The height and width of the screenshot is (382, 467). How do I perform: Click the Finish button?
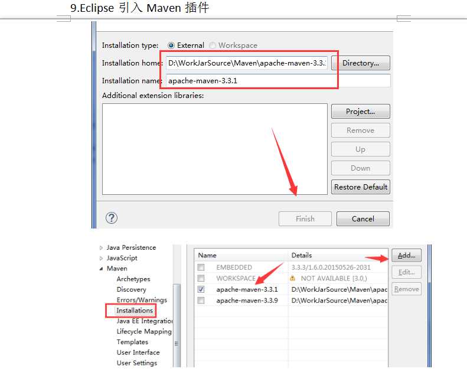(x=305, y=219)
